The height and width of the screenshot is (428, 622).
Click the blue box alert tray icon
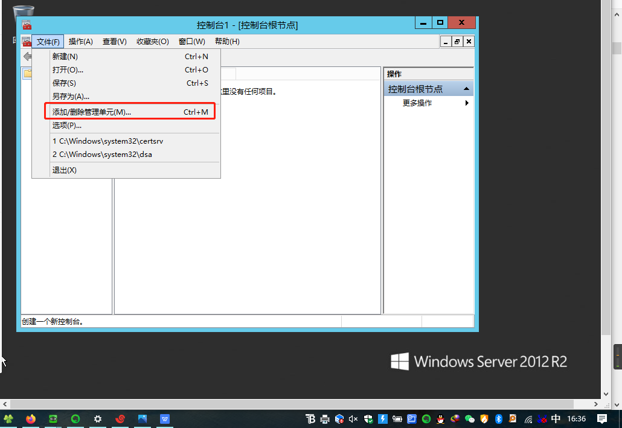tap(339, 419)
